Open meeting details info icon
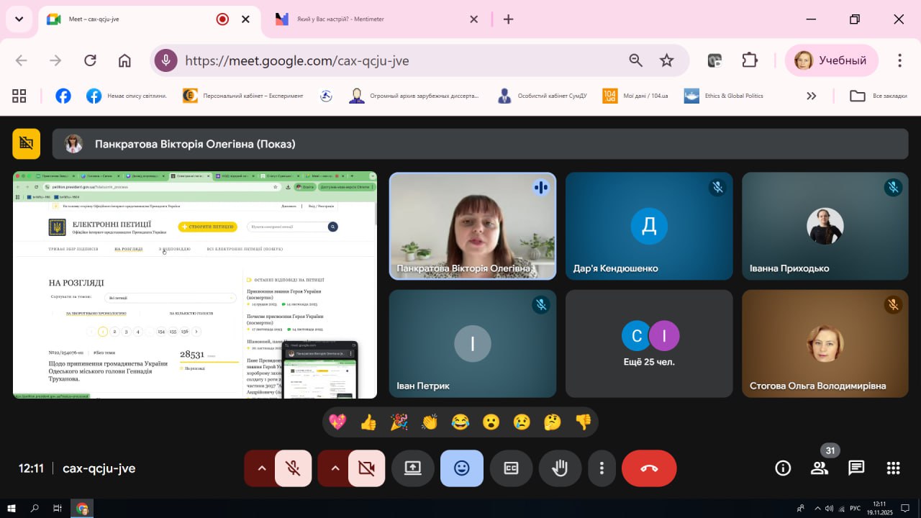Image resolution: width=921 pixels, height=518 pixels. pyautogui.click(x=783, y=468)
